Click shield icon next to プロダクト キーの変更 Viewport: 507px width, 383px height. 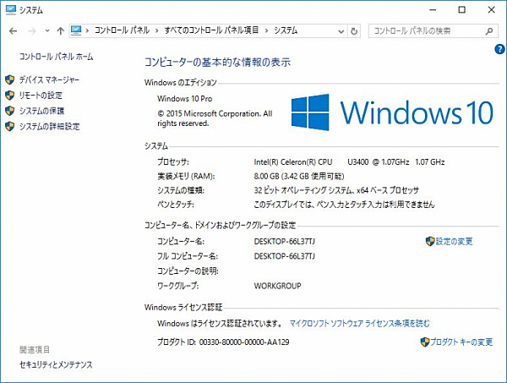point(424,342)
